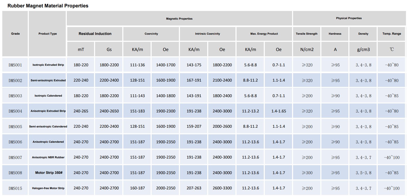Select grade DMS008
Viewport: 407px width, 196px height.
click(15, 173)
